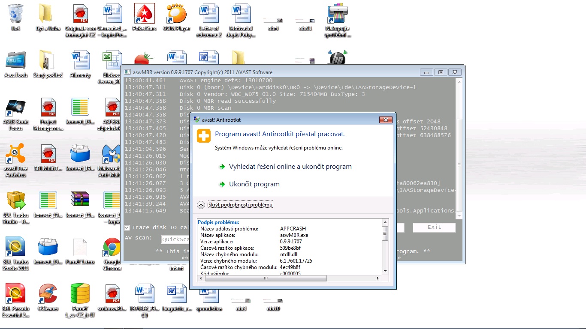Maximize the aswMBR window
The height and width of the screenshot is (329, 586).
[x=440, y=72]
